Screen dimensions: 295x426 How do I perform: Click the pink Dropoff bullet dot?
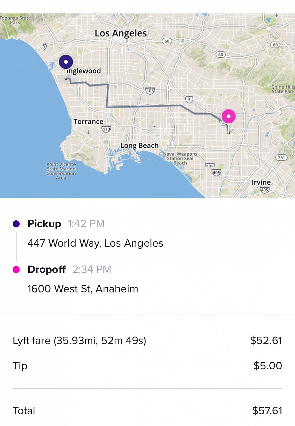point(16,270)
